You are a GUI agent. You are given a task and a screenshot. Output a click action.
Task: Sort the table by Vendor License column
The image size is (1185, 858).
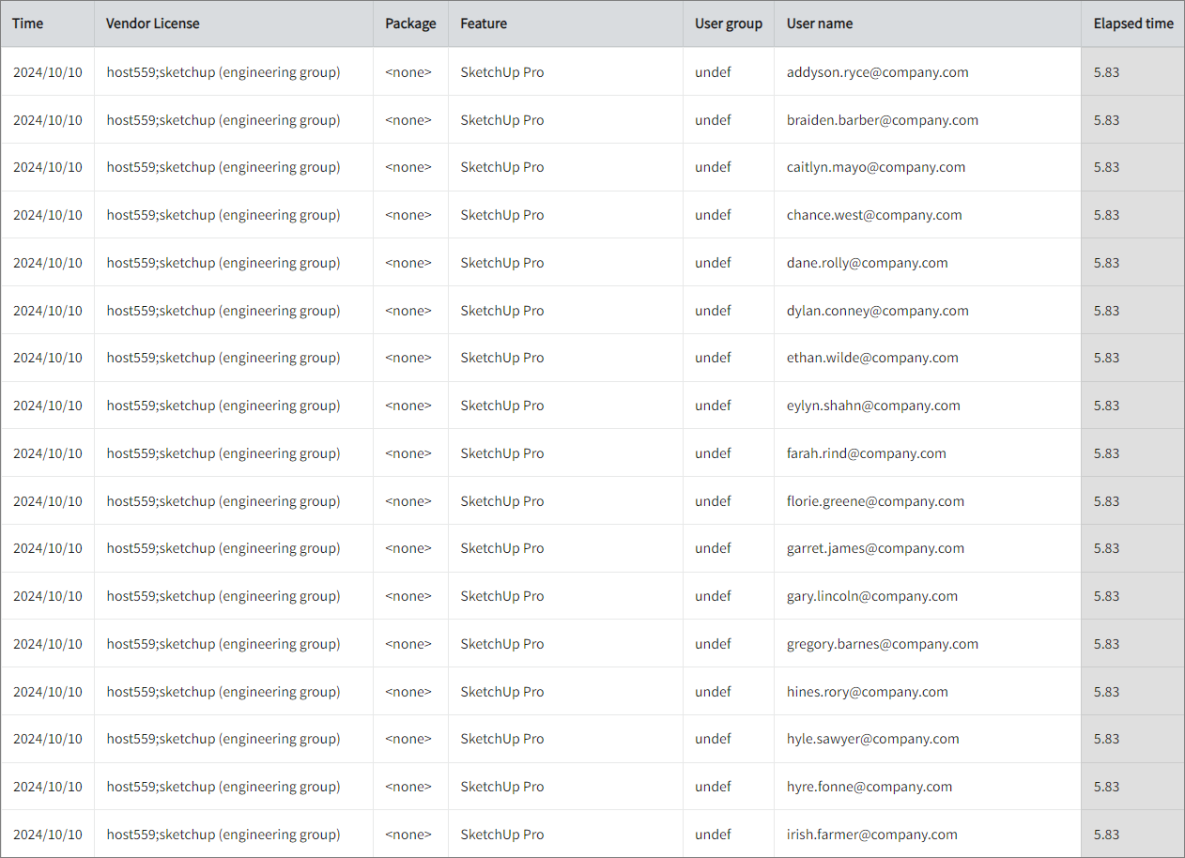click(x=153, y=23)
